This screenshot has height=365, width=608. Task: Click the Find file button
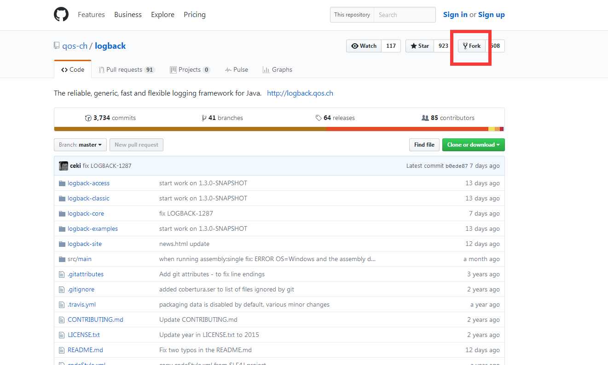[x=424, y=145]
